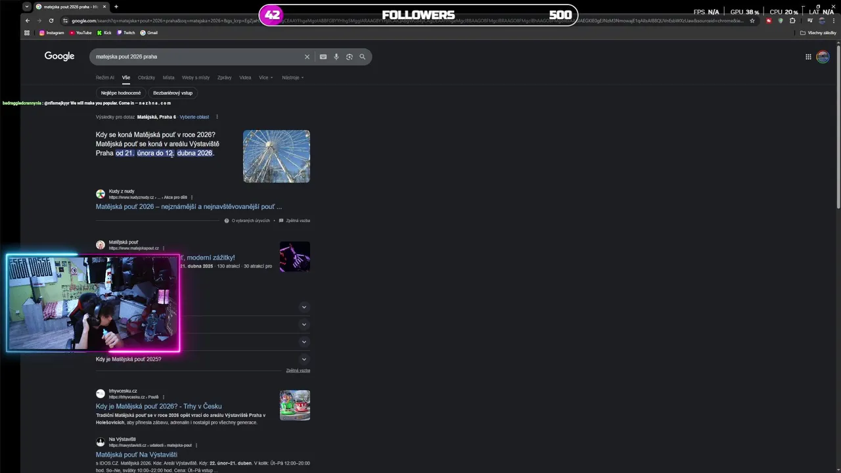Close the matejska pout 2026 praha tab
Viewport: 841px width, 473px height.
(104, 7)
